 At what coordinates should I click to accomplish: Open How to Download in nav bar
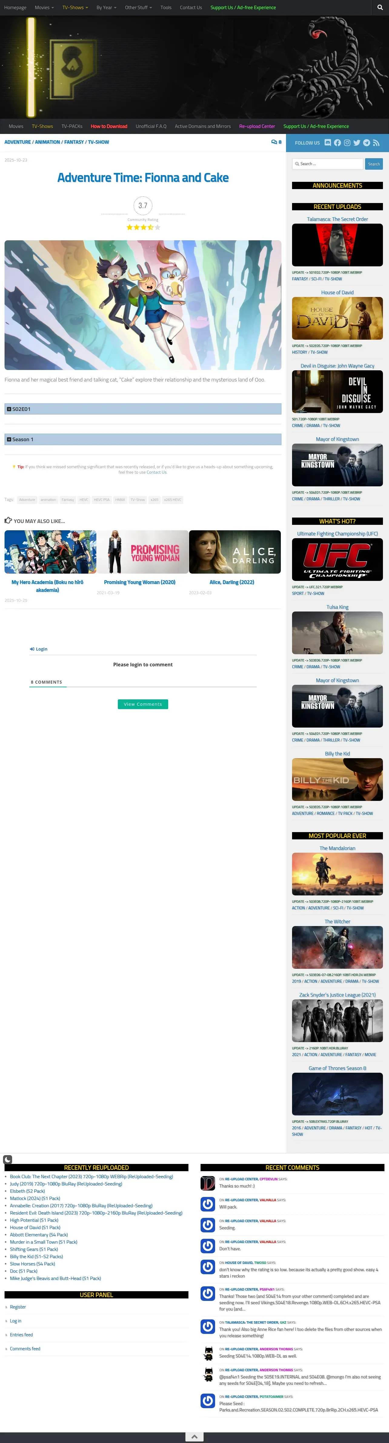point(109,126)
